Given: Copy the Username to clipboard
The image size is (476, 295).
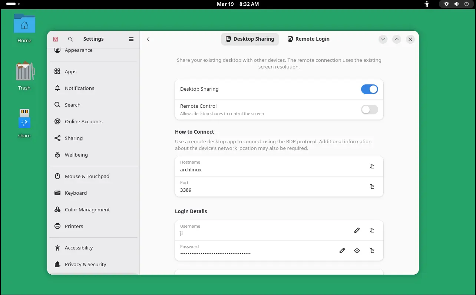Looking at the screenshot, I should (x=372, y=230).
